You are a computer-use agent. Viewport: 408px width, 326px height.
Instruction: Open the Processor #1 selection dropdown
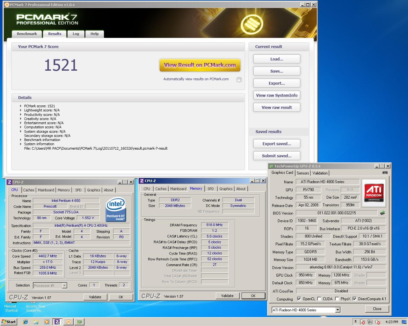(64, 286)
